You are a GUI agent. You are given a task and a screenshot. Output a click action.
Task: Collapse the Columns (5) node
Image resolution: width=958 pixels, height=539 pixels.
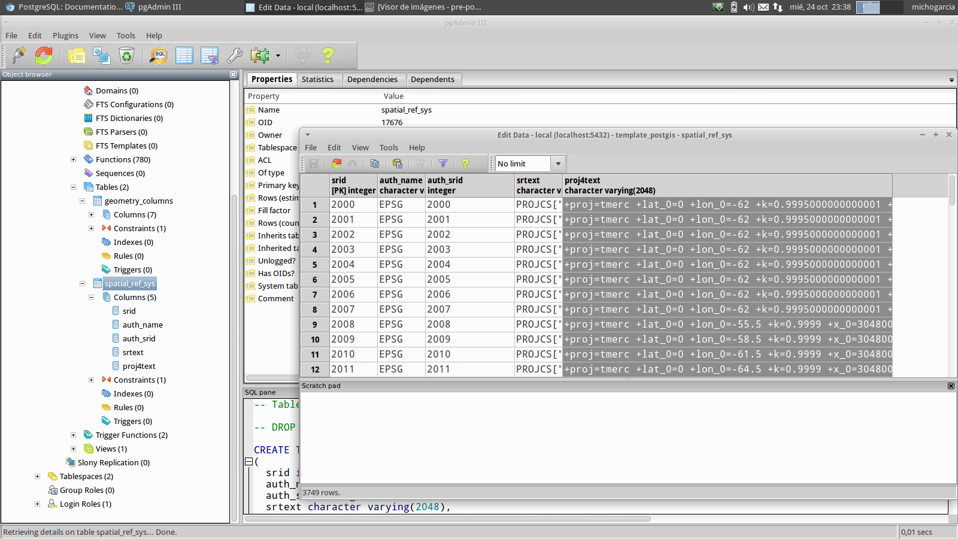[x=91, y=298]
